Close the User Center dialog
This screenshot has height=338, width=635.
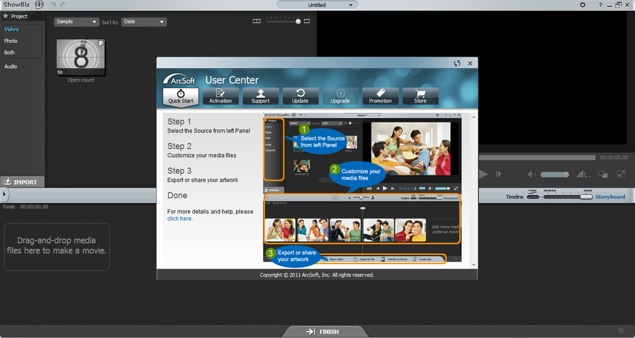(470, 63)
